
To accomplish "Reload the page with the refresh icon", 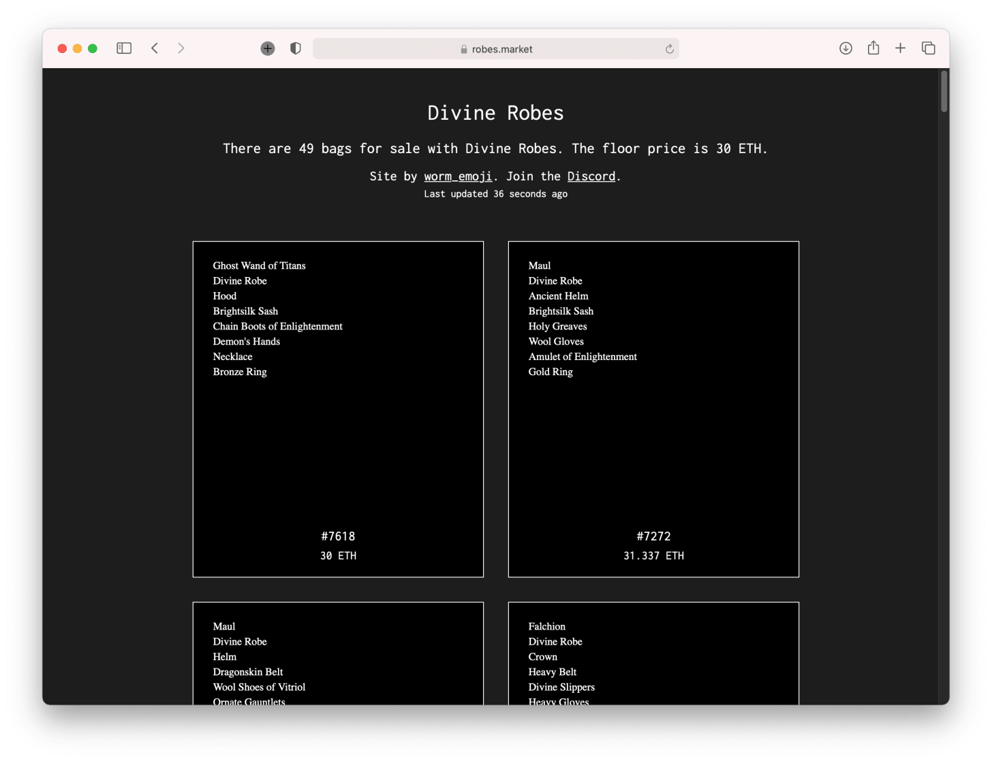I will pos(669,49).
